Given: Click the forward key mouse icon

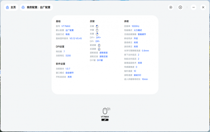Looking at the screenshot, I should pos(99,45).
